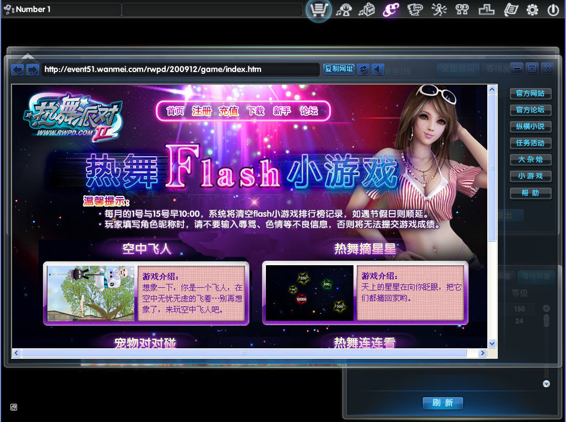Open the 空中飞人 game thumbnail

91,293
